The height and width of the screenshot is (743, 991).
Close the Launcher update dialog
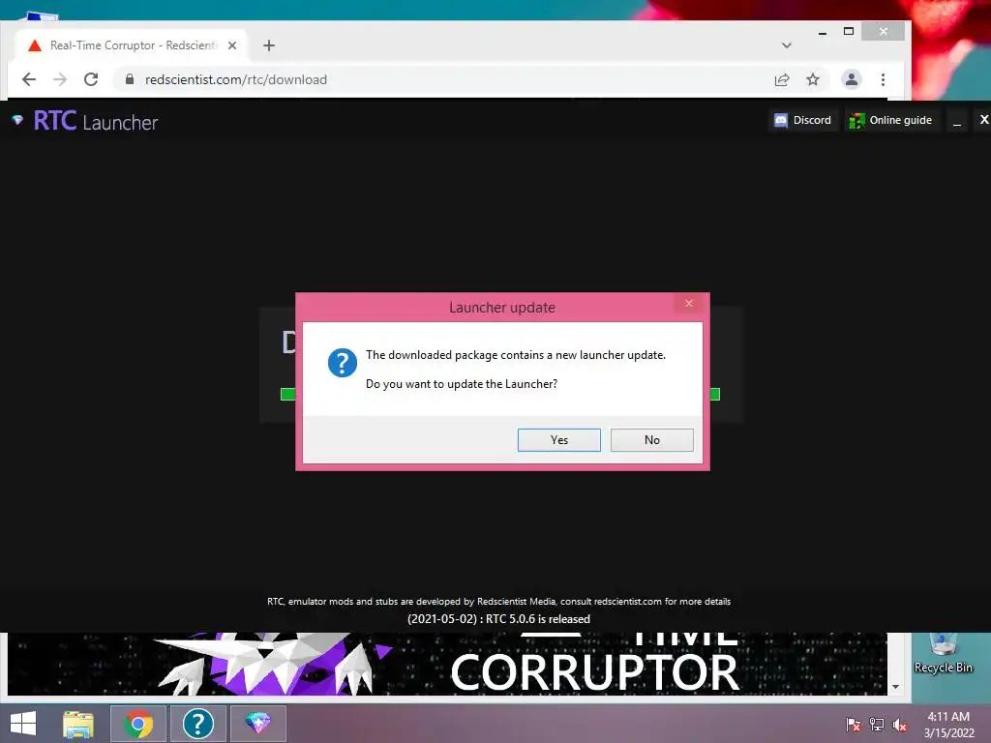689,303
